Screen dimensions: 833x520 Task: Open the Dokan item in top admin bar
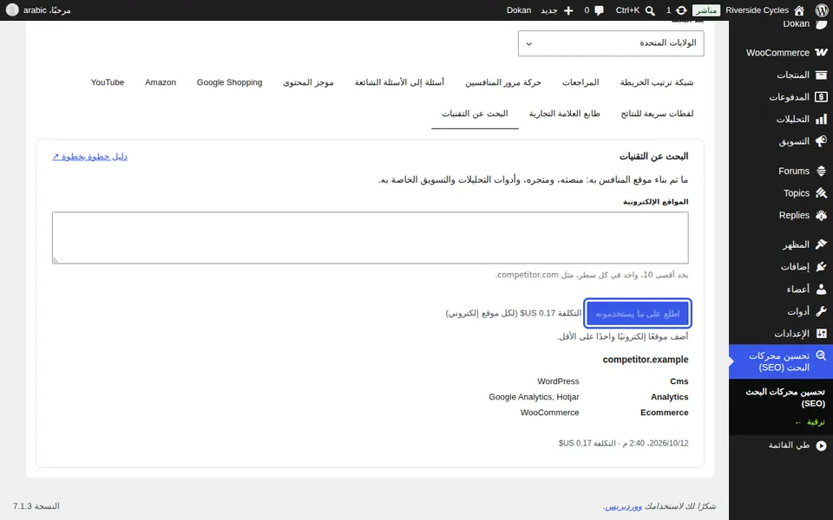[x=519, y=10]
